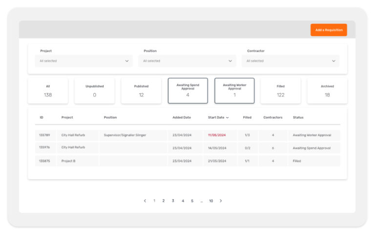This screenshot has height=234, width=375.
Task: Toggle sort arrow beside Start Date
Action: coord(228,117)
